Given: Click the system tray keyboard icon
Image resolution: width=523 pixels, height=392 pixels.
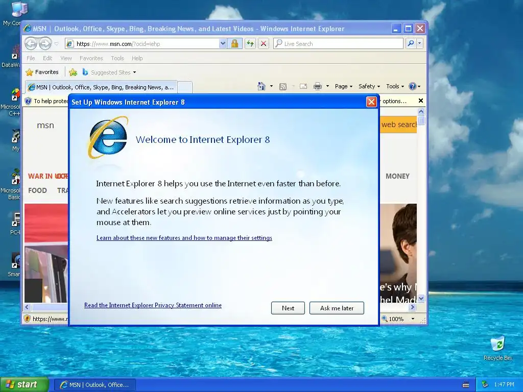Looking at the screenshot, I should pos(466,385).
